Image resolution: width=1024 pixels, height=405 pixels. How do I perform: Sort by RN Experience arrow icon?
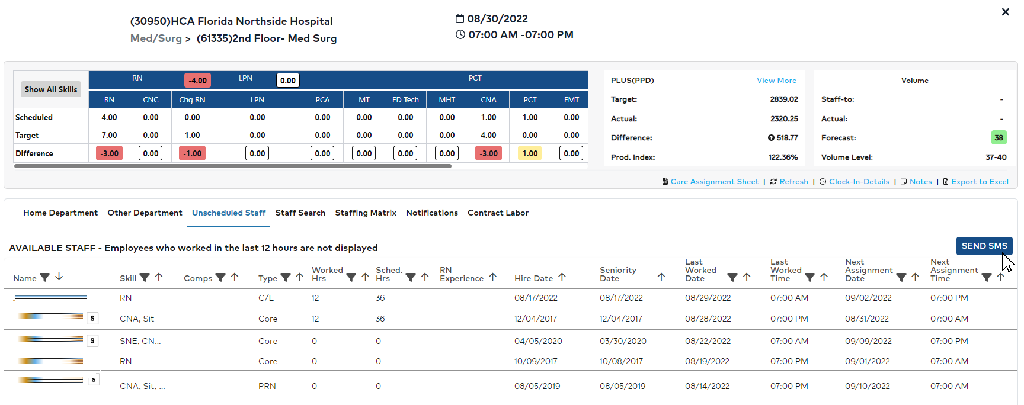(x=492, y=277)
